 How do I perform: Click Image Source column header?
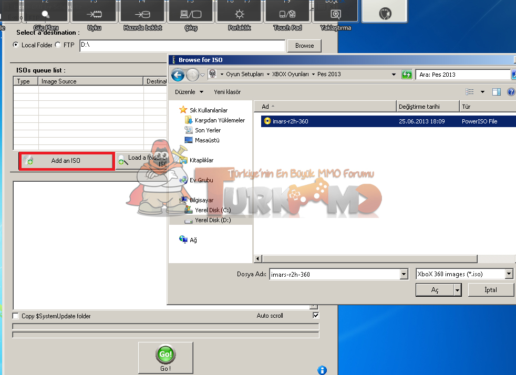(x=91, y=81)
